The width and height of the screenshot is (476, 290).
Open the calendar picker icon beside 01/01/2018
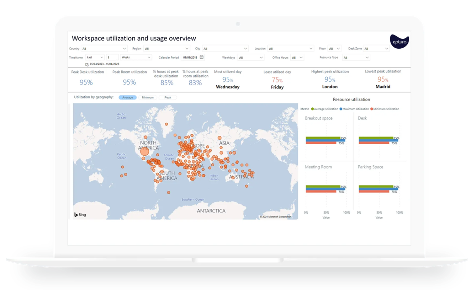[202, 57]
